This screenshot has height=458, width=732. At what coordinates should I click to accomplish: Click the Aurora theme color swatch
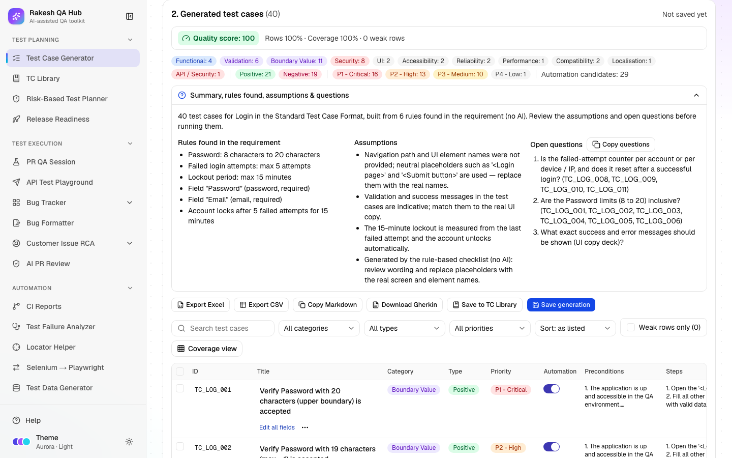21,442
